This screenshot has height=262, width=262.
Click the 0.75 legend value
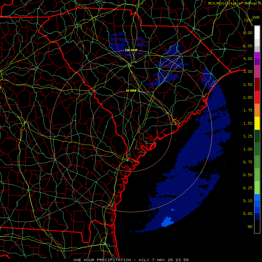(x=248, y=162)
